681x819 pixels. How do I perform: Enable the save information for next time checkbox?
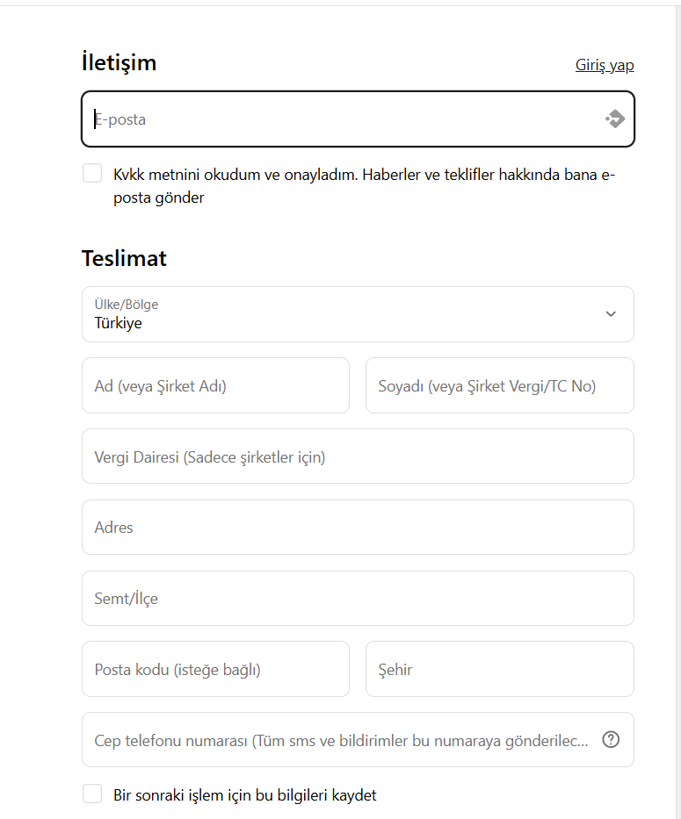click(92, 794)
